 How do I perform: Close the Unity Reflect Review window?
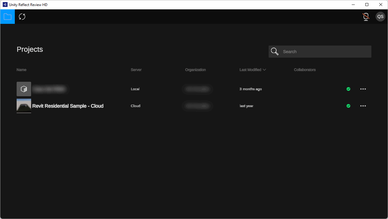point(381,5)
